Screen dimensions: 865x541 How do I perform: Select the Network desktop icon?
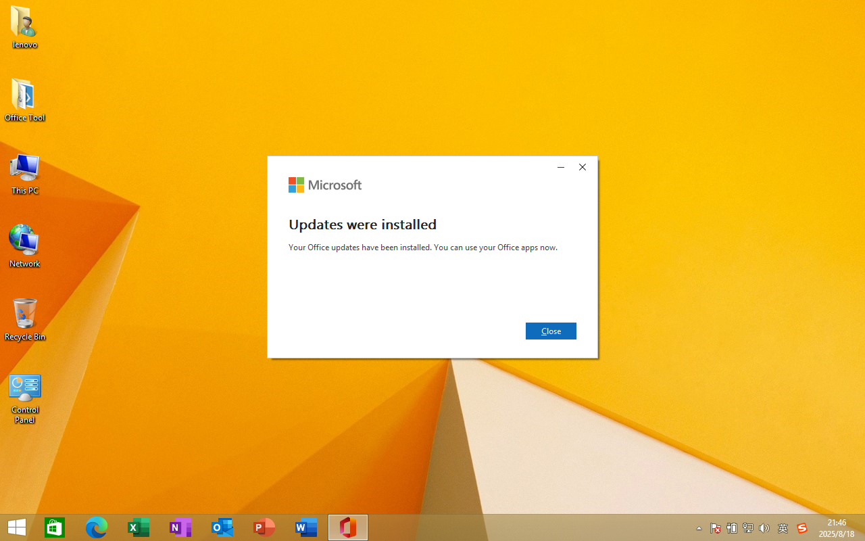(24, 245)
